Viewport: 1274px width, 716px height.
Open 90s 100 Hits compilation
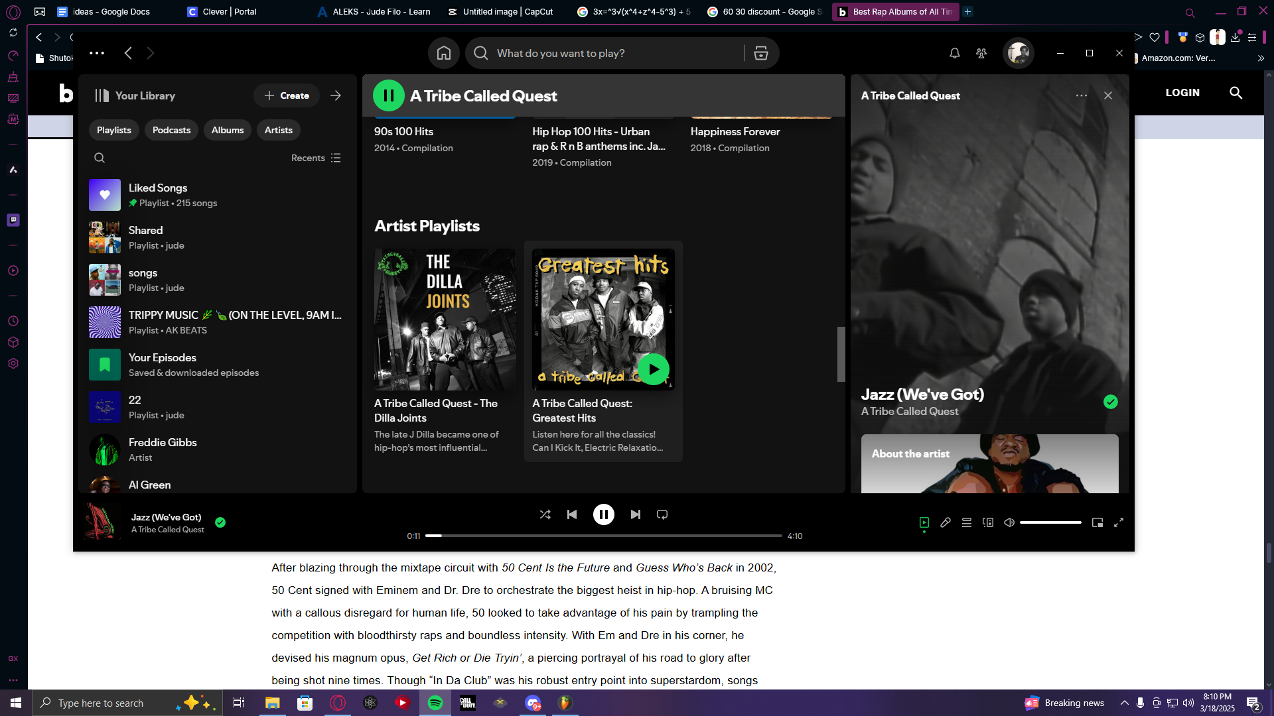pos(403,132)
